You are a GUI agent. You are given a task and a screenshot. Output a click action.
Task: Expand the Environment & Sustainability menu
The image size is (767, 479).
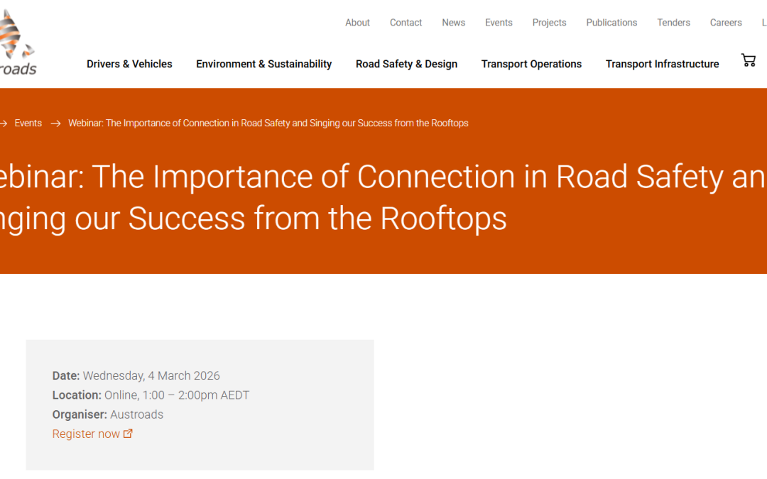coord(263,64)
